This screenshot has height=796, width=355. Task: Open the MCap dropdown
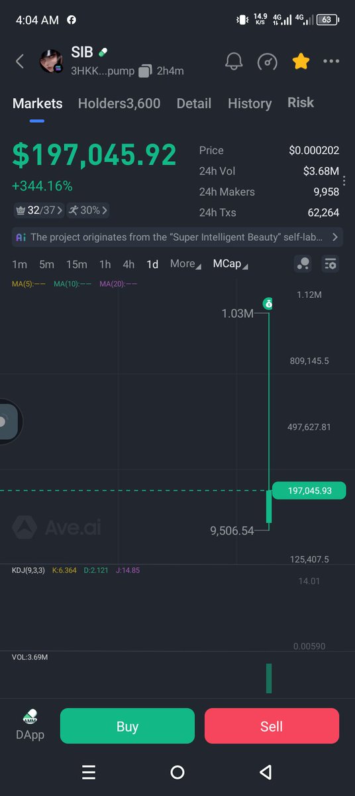(x=230, y=263)
